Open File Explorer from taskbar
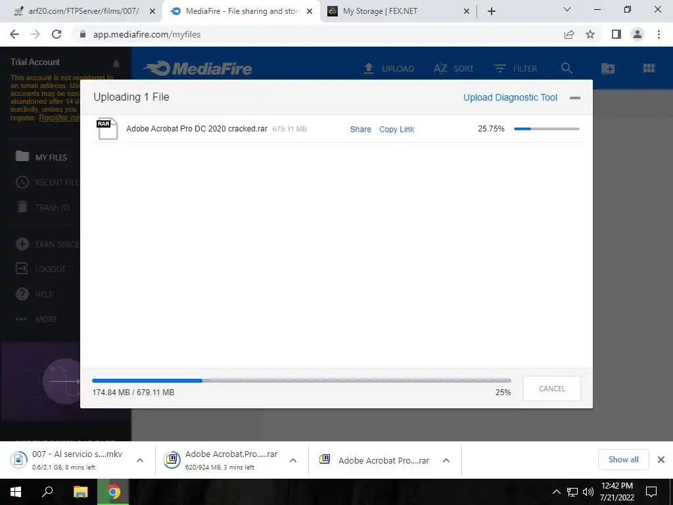 coord(80,492)
